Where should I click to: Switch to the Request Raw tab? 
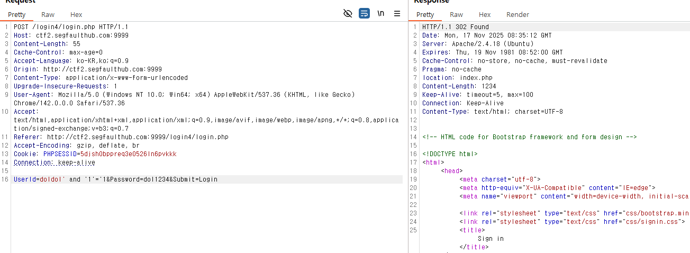click(x=48, y=15)
